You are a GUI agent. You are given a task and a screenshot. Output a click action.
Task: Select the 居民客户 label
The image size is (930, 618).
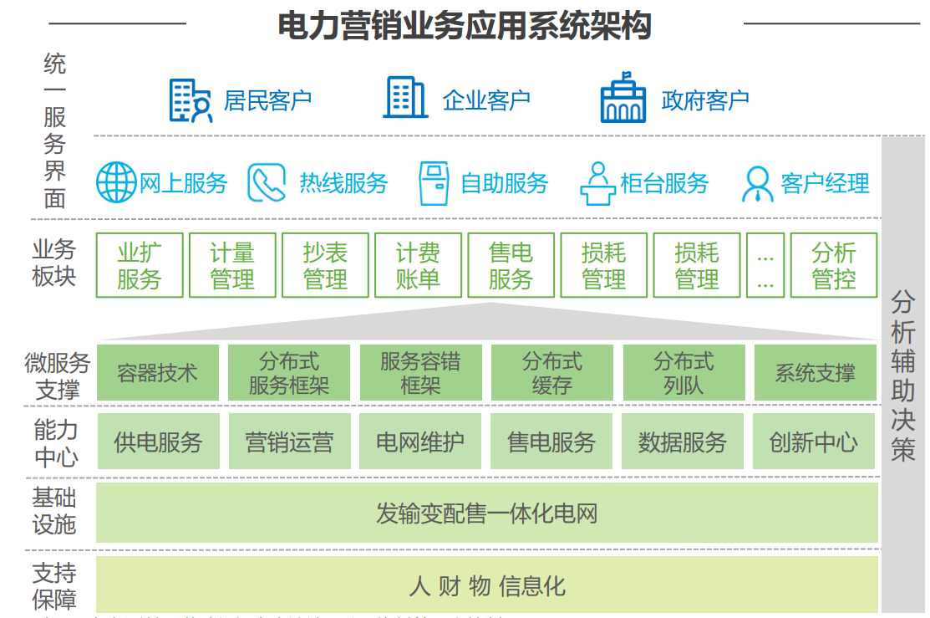(267, 101)
